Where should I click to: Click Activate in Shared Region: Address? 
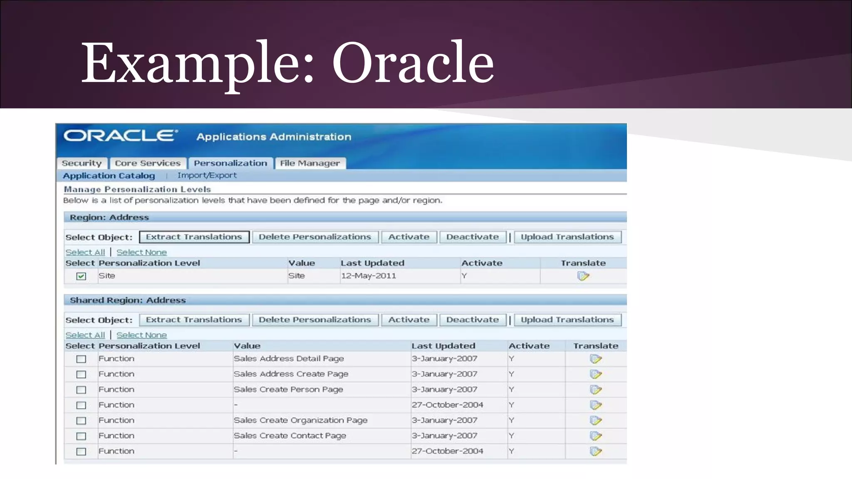coord(409,320)
